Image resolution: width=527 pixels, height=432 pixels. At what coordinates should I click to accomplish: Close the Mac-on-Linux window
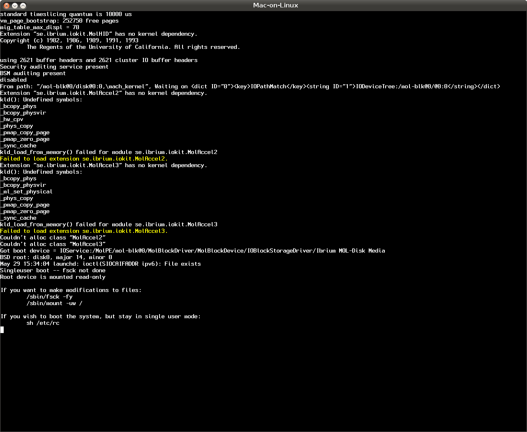tap(7, 5)
